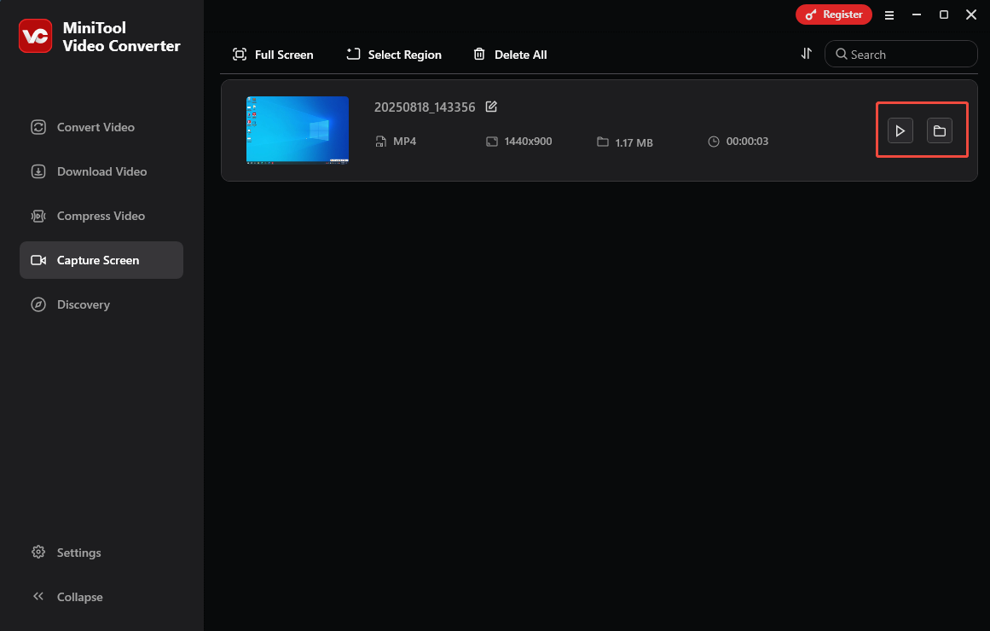Open the recording via its thumbnail

[x=297, y=130]
